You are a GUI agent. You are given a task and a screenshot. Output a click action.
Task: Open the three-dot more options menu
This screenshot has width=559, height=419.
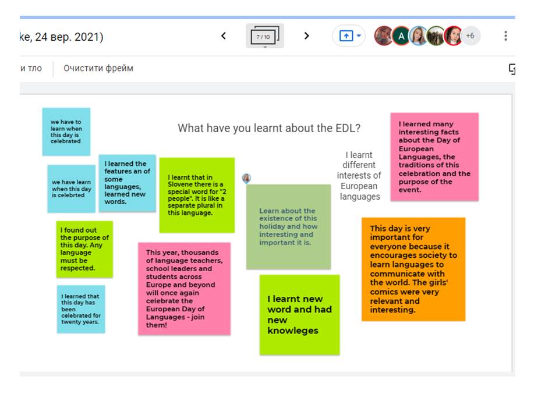pos(505,36)
